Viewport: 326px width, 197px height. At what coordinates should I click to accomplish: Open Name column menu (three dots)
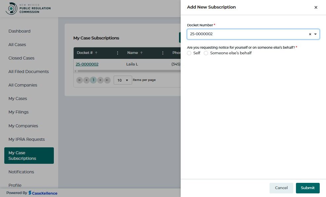click(x=163, y=53)
